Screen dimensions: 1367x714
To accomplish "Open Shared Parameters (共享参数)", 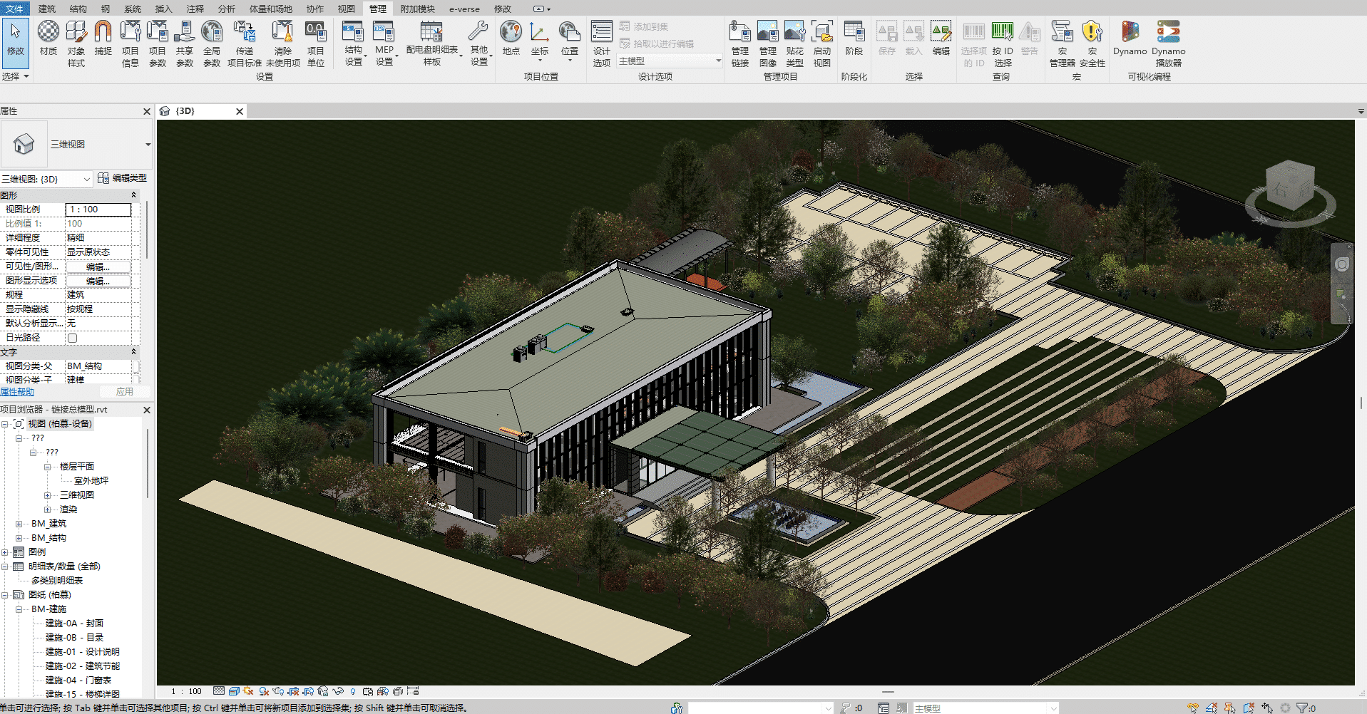I will pyautogui.click(x=185, y=44).
